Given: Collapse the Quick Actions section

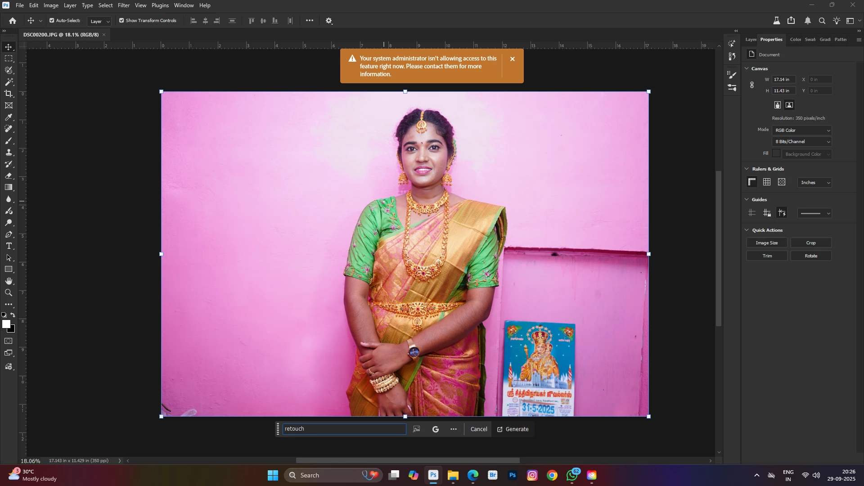Looking at the screenshot, I should (x=747, y=230).
